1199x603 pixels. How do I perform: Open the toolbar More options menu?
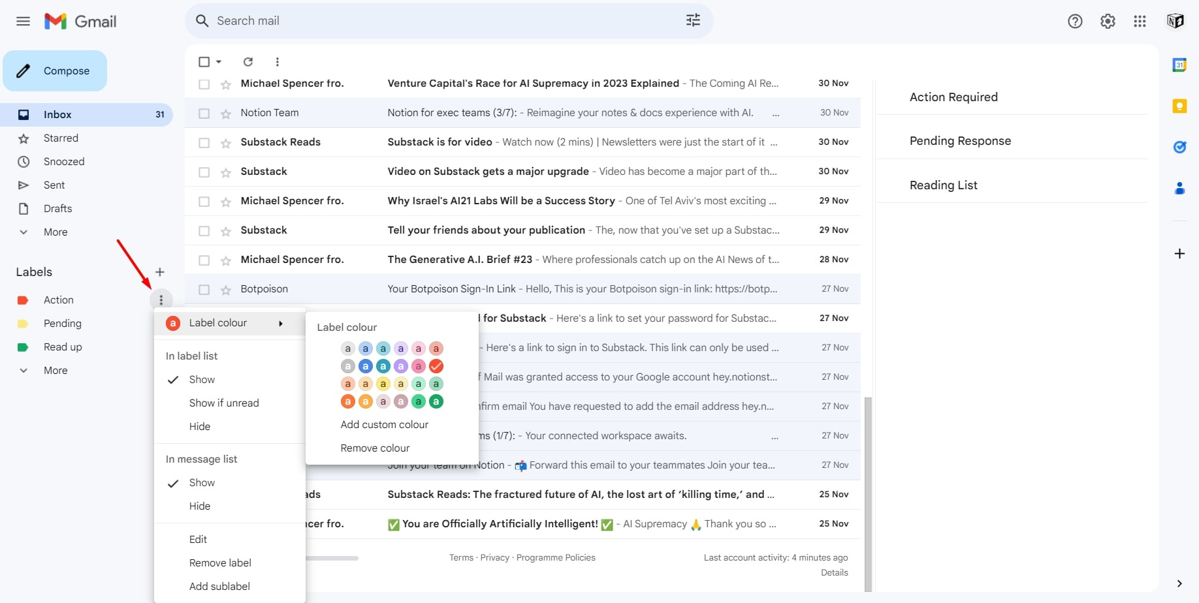pyautogui.click(x=278, y=61)
